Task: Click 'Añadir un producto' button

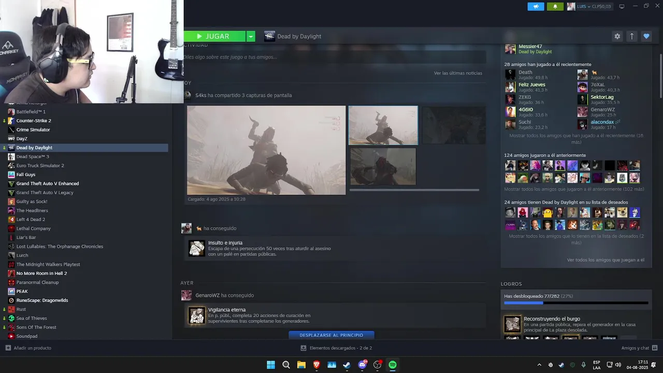Action: [28, 348]
